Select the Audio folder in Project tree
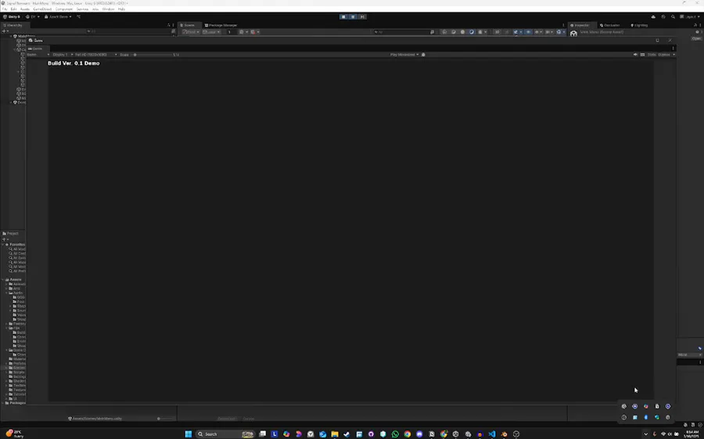 (16, 293)
